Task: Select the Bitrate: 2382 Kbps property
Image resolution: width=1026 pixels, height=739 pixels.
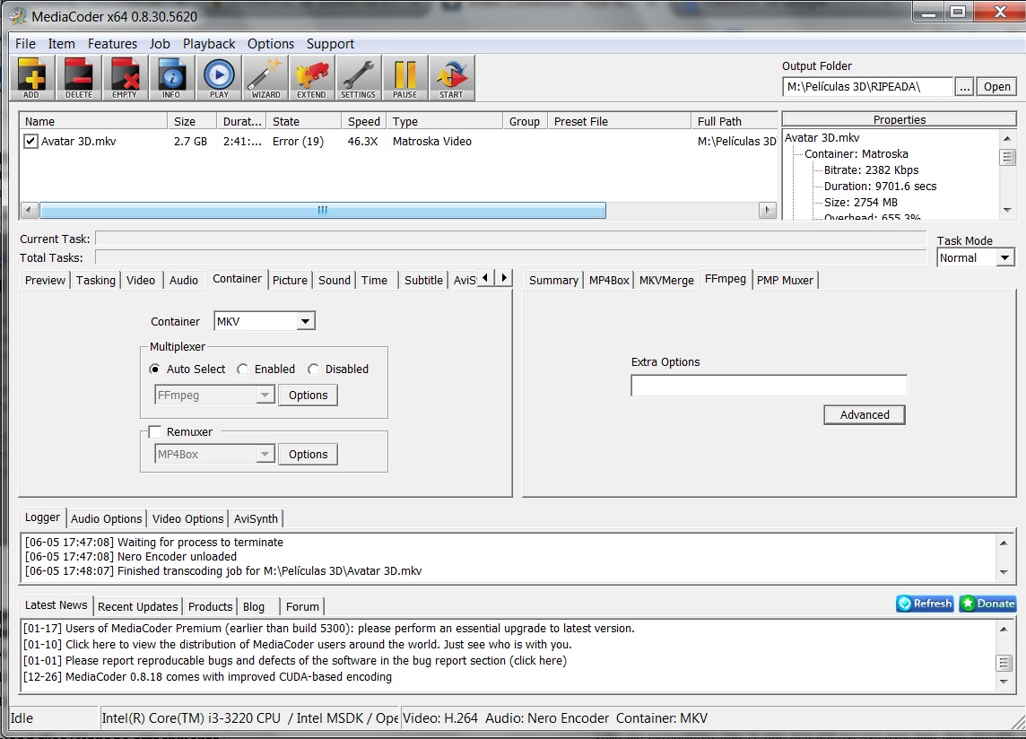Action: [871, 170]
